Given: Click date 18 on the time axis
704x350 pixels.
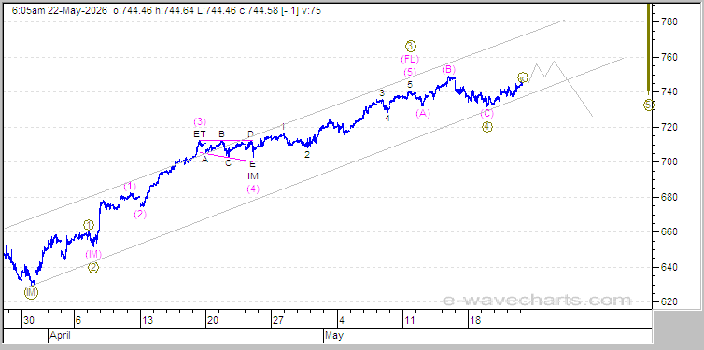Looking at the screenshot, I should tap(475, 320).
